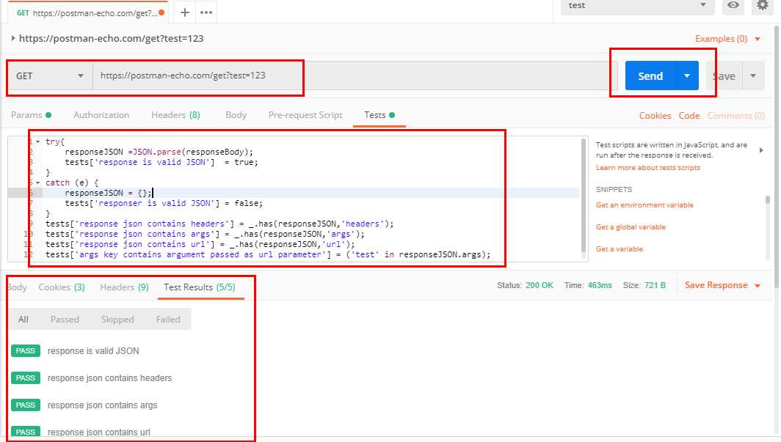
Task: Open the manage environments gear icon
Action: 763,5
